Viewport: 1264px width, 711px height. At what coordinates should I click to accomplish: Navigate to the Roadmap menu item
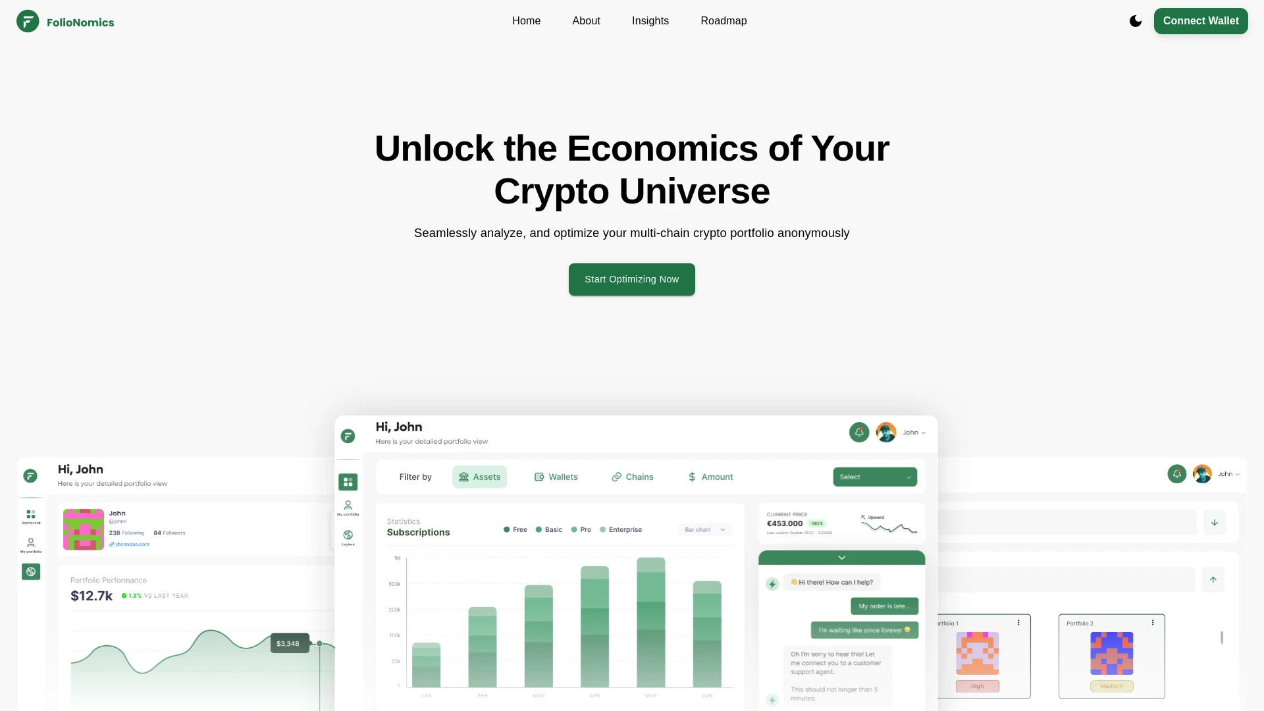[723, 20]
